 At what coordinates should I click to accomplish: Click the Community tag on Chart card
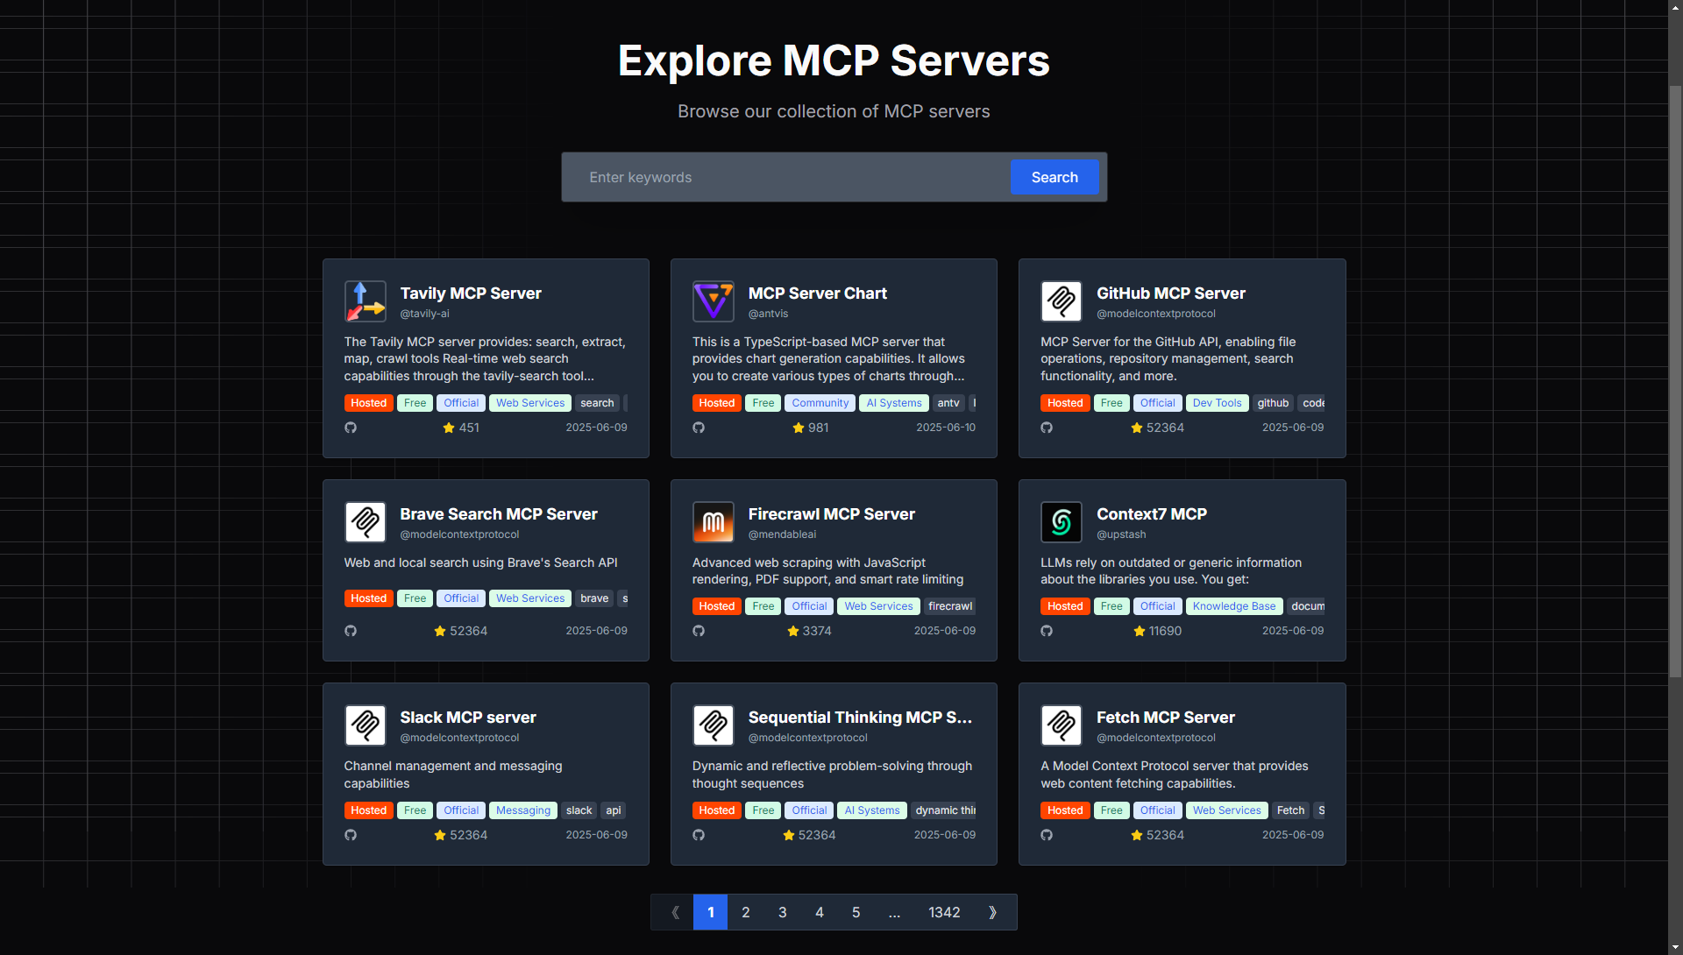point(820,403)
